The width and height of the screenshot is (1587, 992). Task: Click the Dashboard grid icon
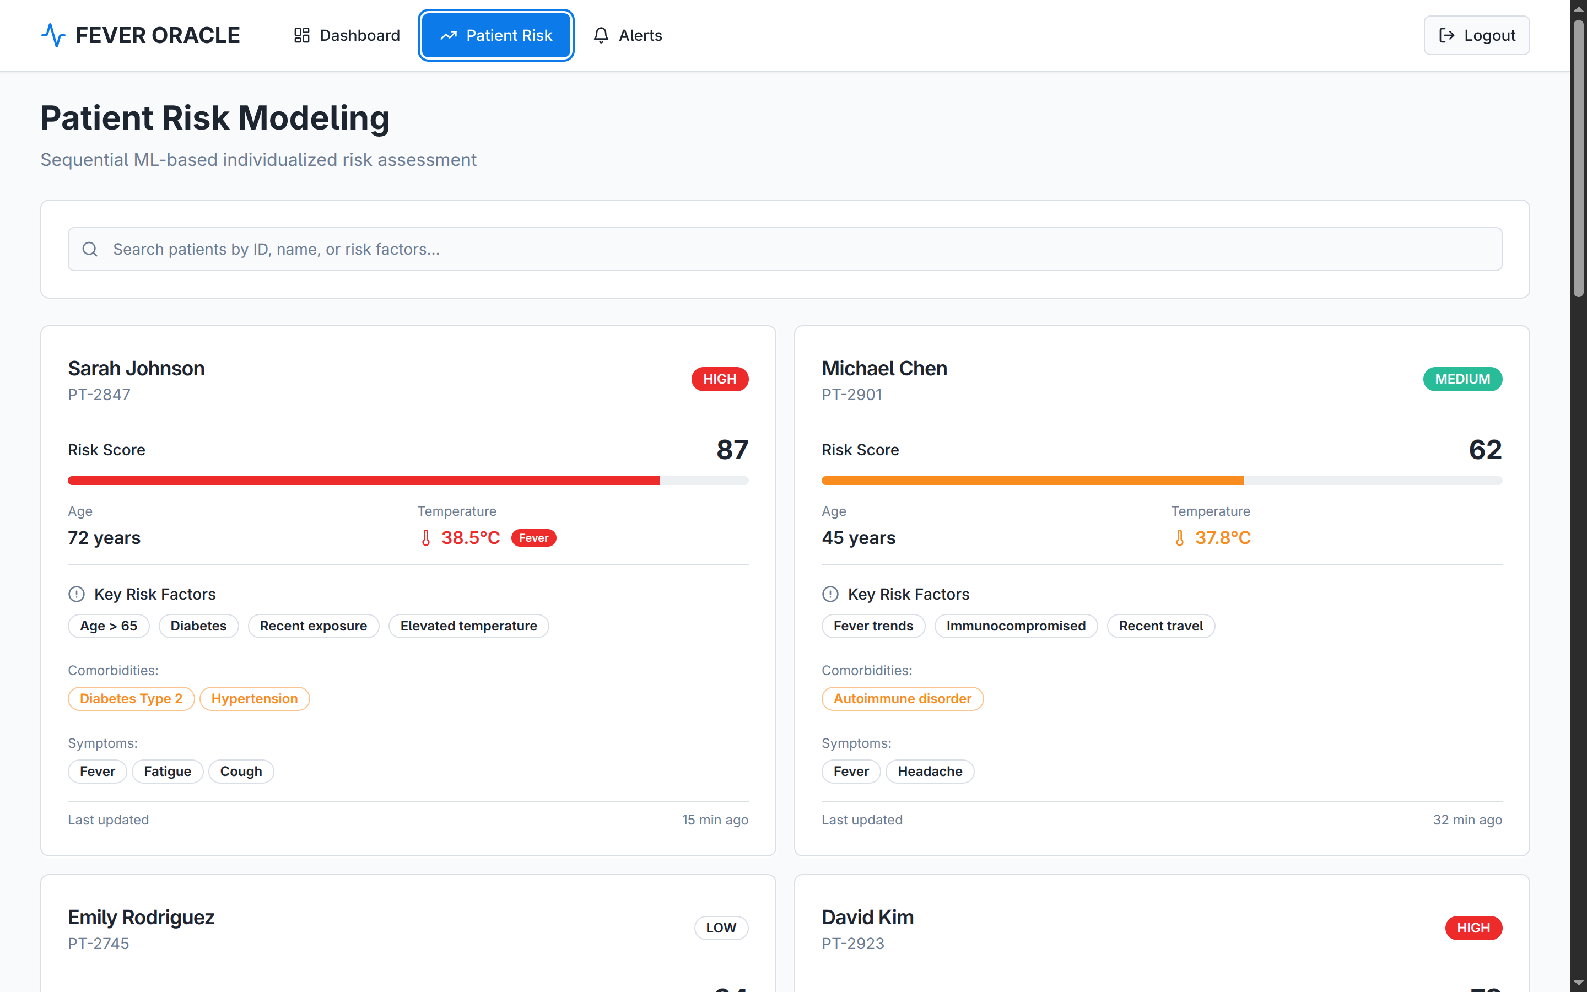click(x=301, y=35)
